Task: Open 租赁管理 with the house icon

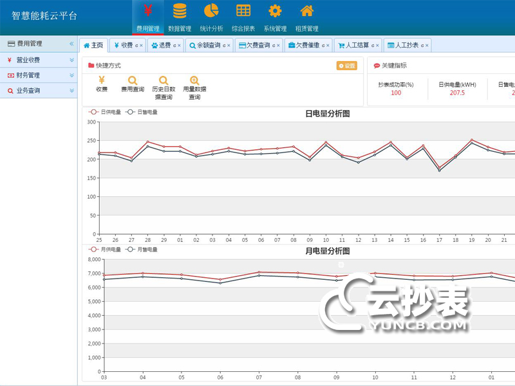Action: pos(307,12)
